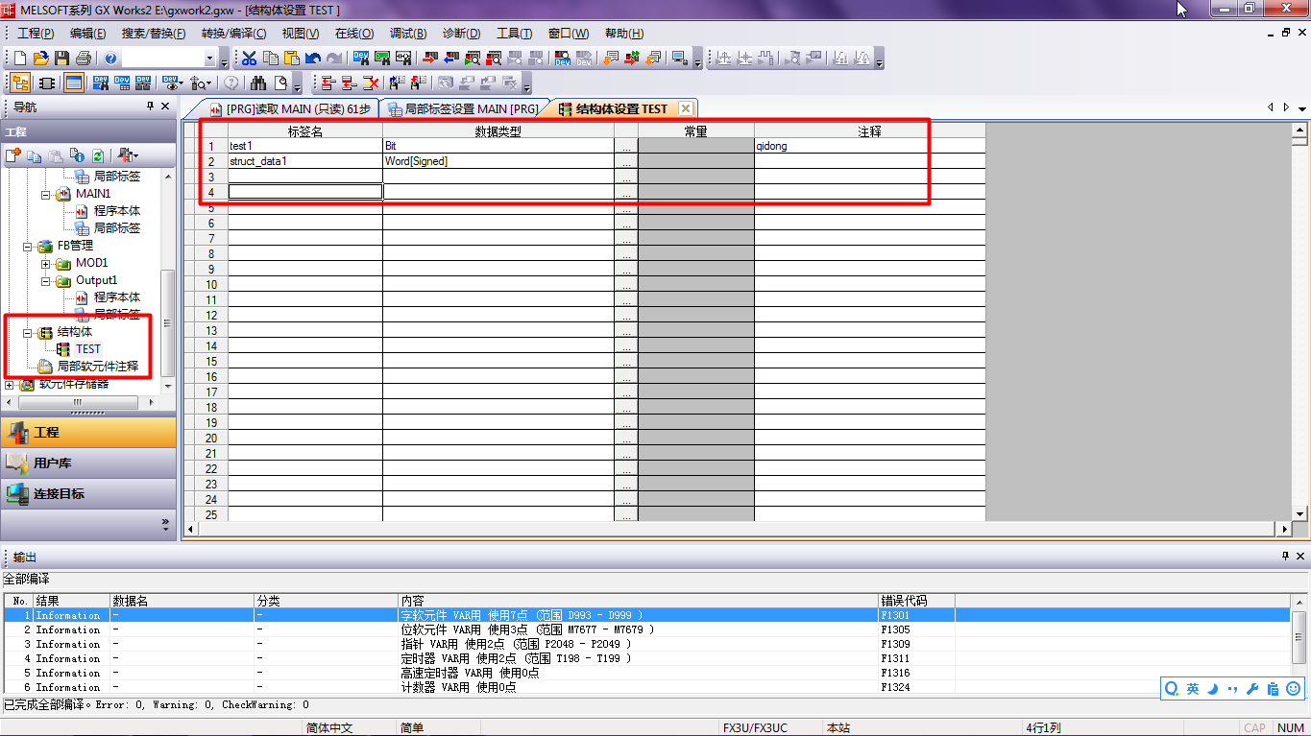This screenshot has height=736, width=1311.
Task: Switch to the 局部标签设置 MAIN [PRG] tab
Action: (x=464, y=108)
